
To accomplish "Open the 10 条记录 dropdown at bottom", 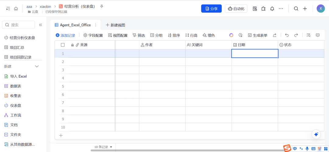I will (103, 147).
